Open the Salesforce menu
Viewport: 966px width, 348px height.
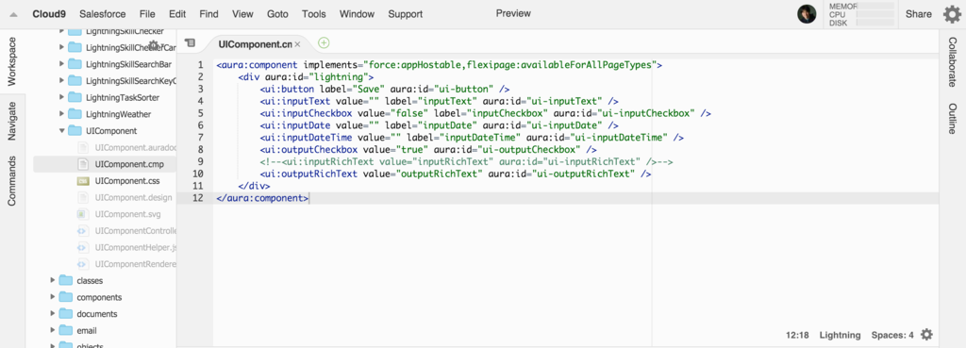tap(103, 14)
